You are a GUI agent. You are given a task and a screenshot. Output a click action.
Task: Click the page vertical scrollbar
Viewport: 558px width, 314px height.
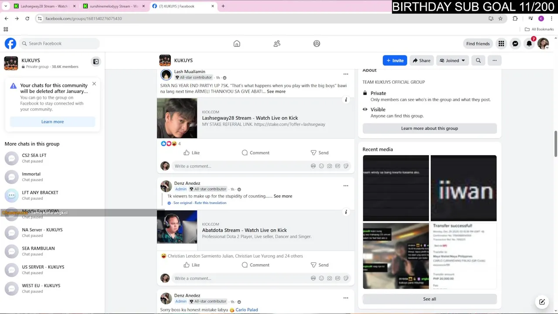(x=555, y=144)
